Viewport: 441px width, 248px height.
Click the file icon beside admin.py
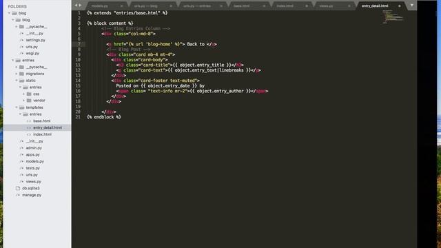21,148
